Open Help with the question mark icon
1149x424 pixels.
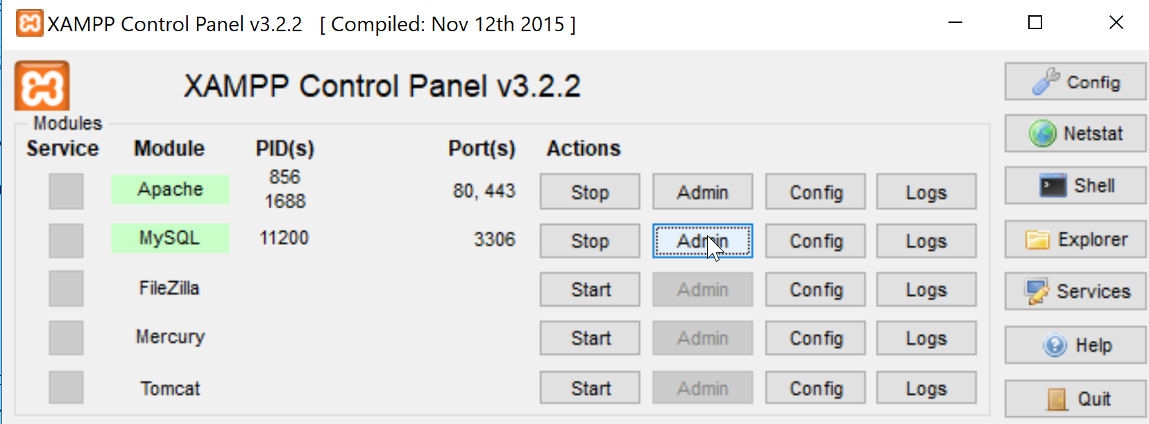point(1075,345)
